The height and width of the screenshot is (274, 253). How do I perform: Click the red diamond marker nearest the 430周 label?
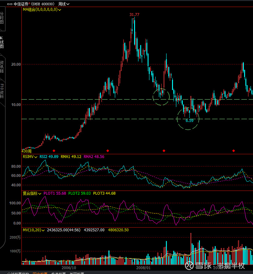tap(54, 151)
